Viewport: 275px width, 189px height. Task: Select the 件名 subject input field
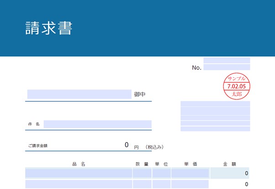97,124
